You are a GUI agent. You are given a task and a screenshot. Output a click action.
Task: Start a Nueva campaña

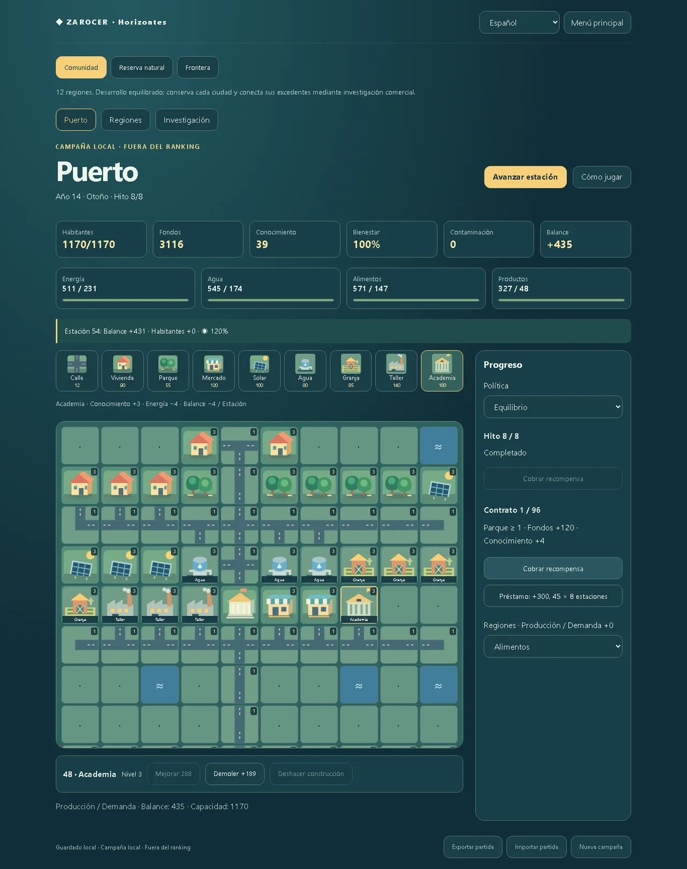point(601,847)
